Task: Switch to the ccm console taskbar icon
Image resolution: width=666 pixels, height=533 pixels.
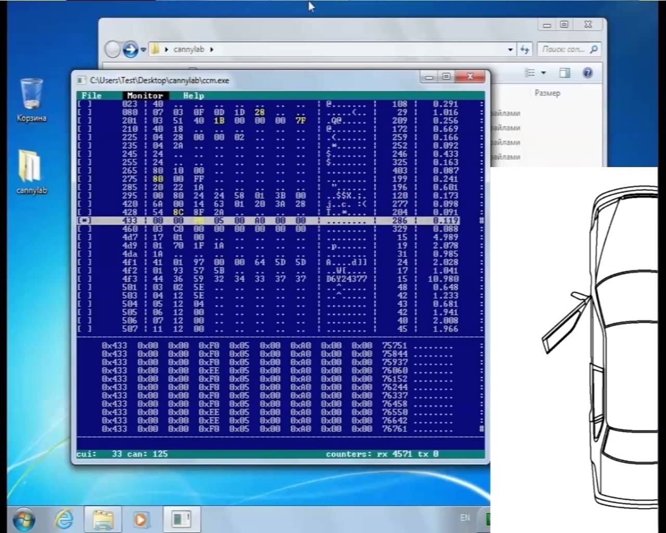Action: (x=182, y=519)
